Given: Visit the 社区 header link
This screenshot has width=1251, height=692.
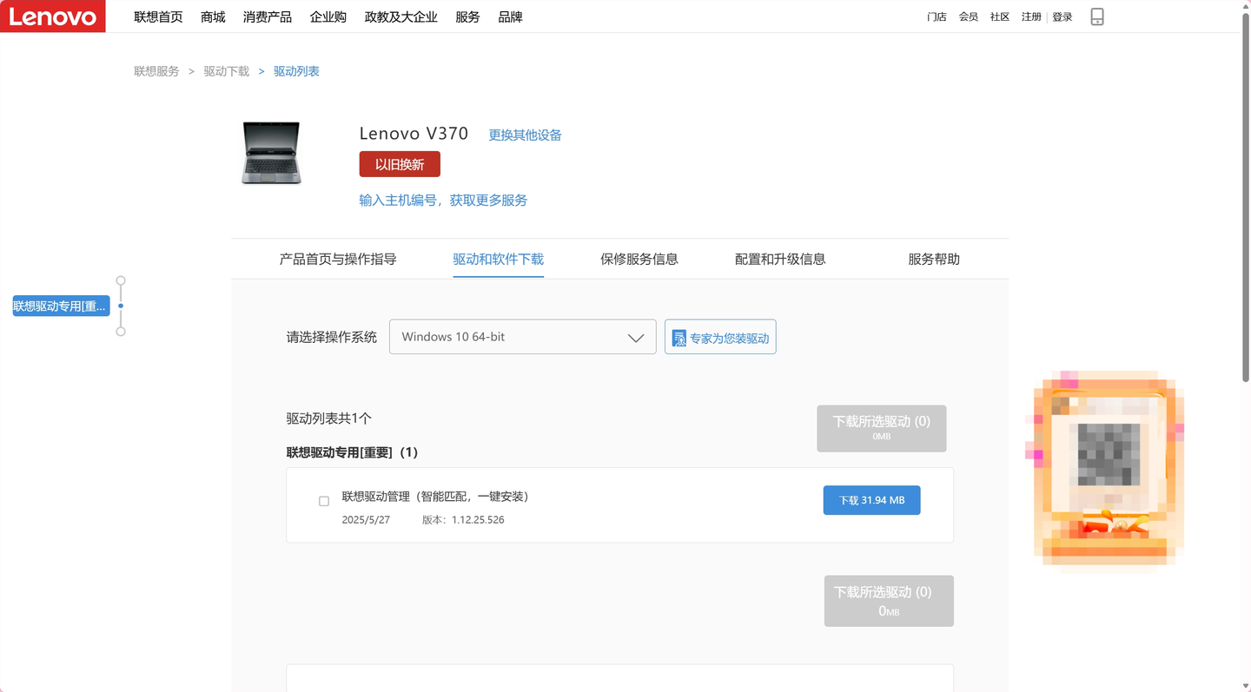Looking at the screenshot, I should (x=1000, y=17).
